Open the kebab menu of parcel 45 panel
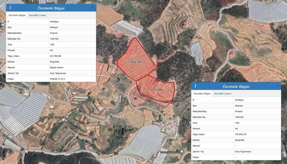 coord(10,7)
